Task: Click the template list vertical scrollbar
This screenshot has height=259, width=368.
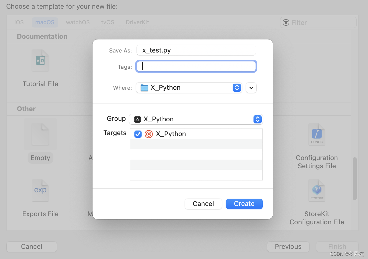Action: pyautogui.click(x=355, y=179)
